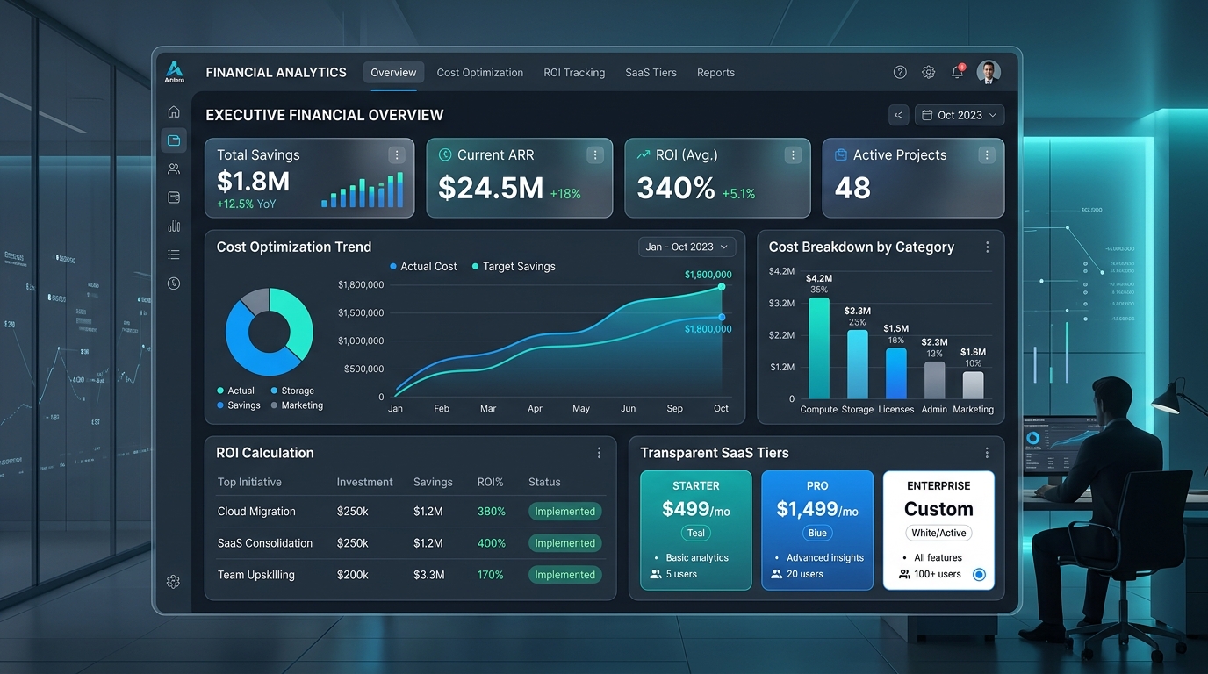Click Implemented status for Team Upskilling

[x=564, y=575]
